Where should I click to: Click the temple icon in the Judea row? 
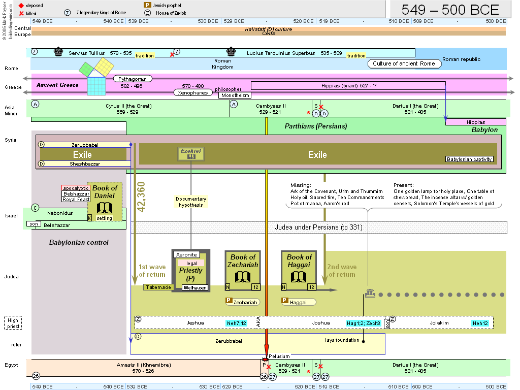(370, 294)
